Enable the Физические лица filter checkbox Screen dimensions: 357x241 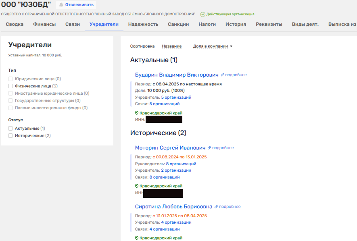click(10, 86)
